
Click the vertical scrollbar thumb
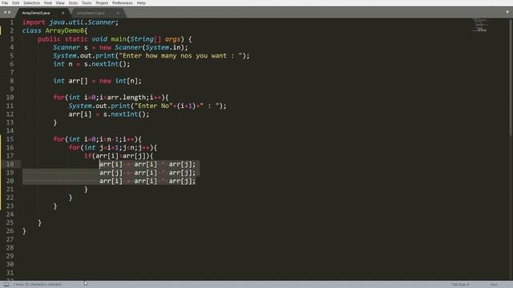click(x=511, y=77)
